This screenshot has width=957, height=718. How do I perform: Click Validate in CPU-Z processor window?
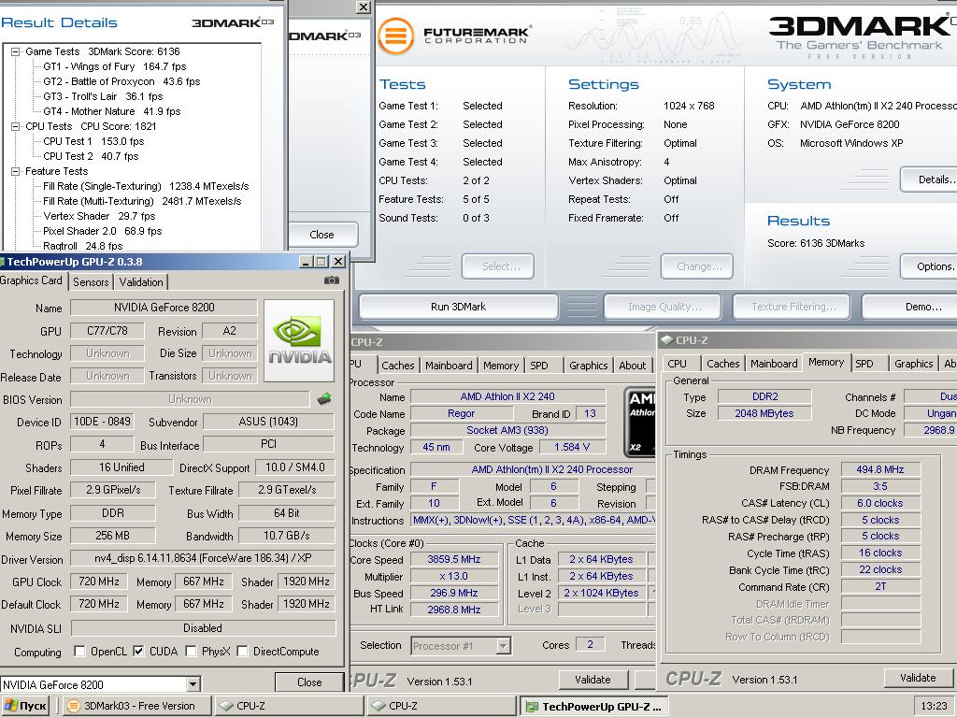[x=593, y=680]
